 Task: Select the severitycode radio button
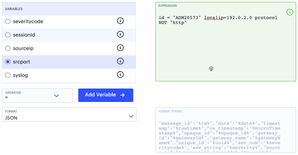8,21
